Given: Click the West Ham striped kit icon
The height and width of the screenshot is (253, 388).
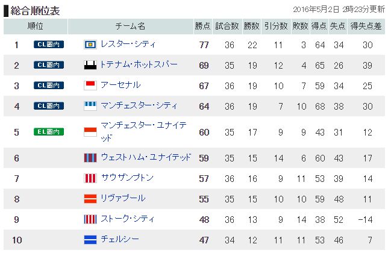Looking at the screenshot, I should pyautogui.click(x=90, y=158).
